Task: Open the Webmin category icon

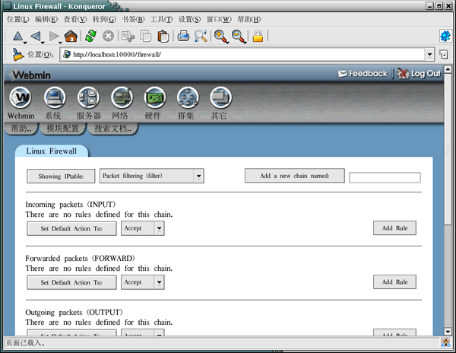Action: pos(20,97)
